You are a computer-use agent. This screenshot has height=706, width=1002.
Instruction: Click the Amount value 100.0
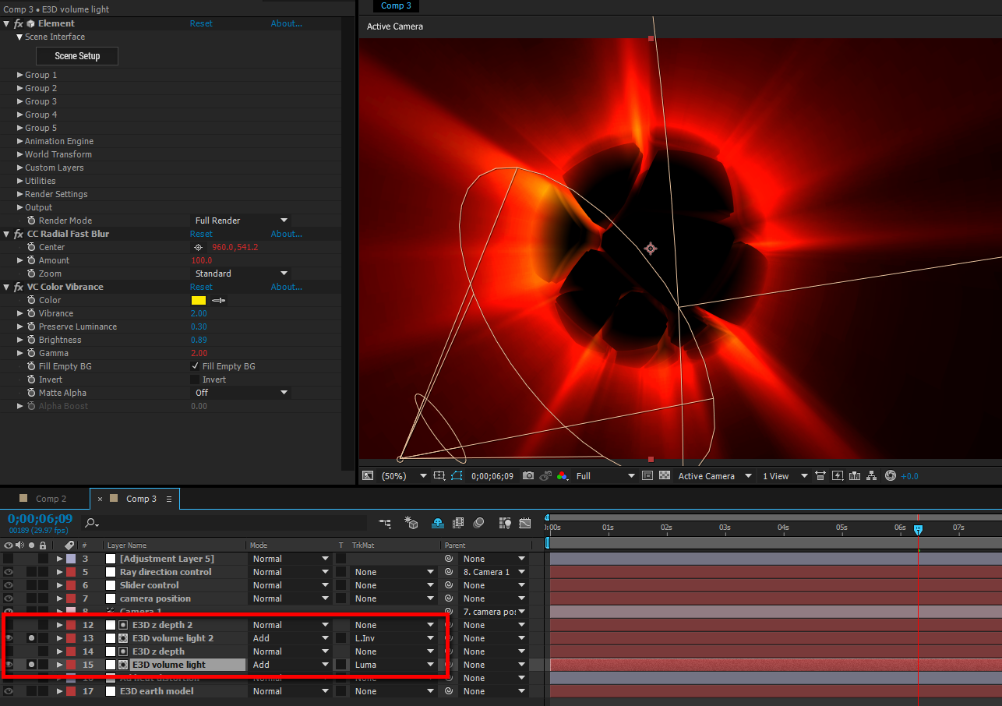[201, 260]
